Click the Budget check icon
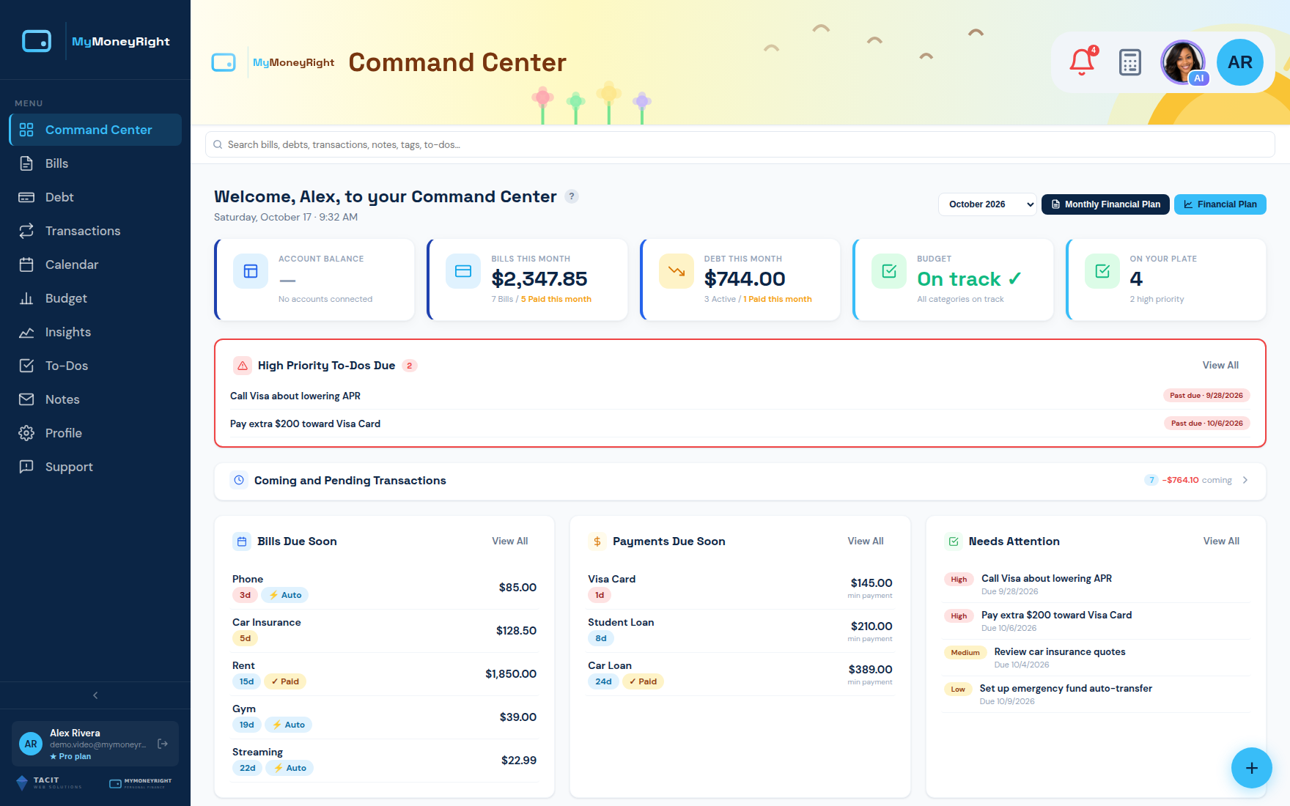The height and width of the screenshot is (806, 1290). pos(889,271)
